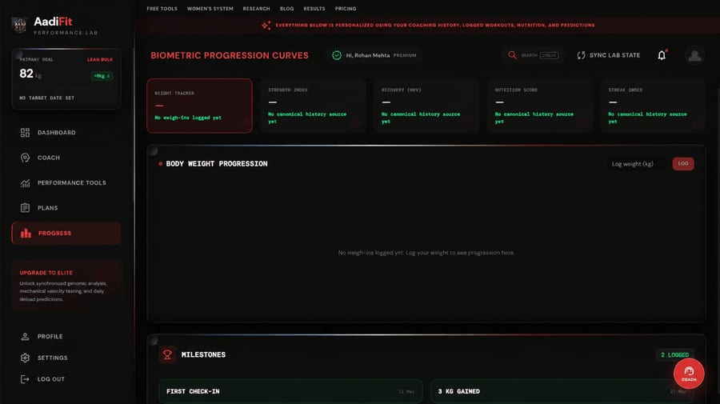
Task: Select Progress in sidebar
Action: 66,234
